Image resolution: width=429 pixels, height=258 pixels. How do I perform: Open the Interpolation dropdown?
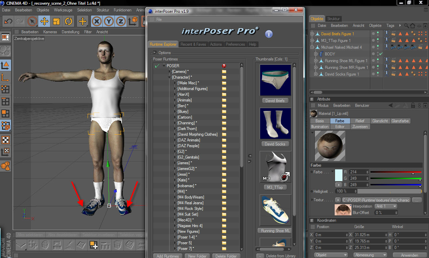click(x=385, y=206)
